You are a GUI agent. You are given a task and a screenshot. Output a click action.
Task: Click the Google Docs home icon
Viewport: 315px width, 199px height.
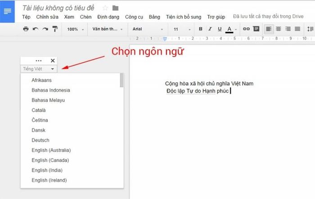[8, 11]
